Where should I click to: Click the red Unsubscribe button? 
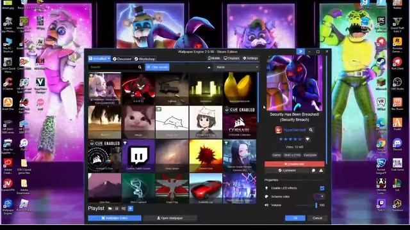point(295,164)
